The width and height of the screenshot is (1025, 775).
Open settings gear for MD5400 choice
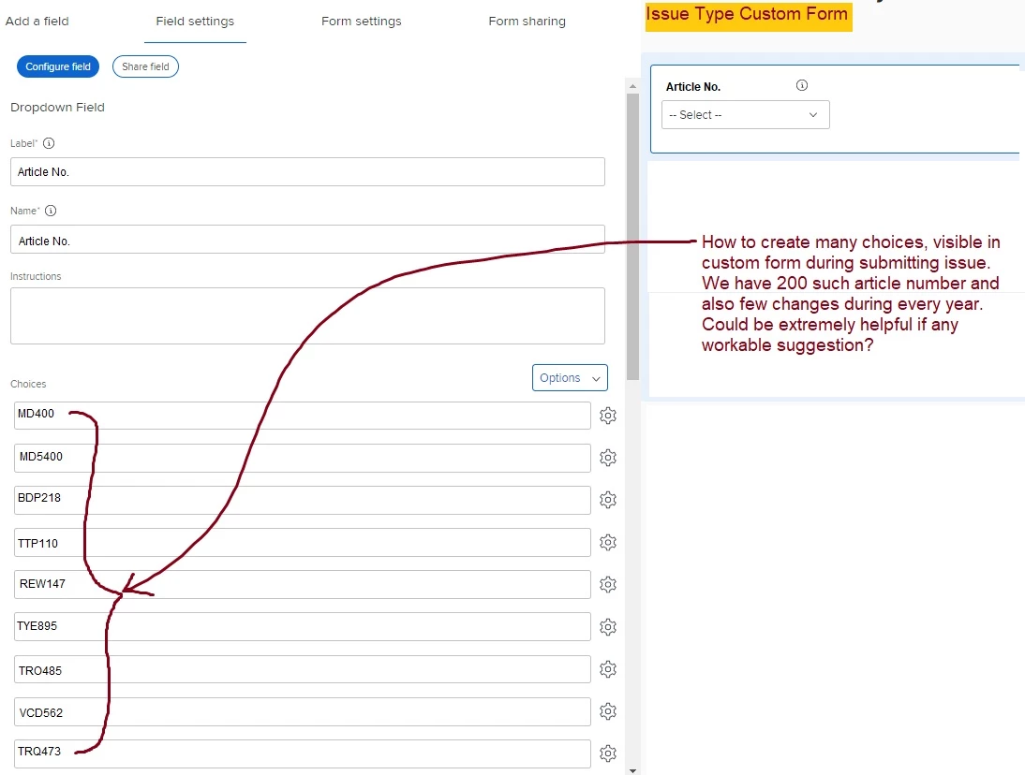click(608, 458)
